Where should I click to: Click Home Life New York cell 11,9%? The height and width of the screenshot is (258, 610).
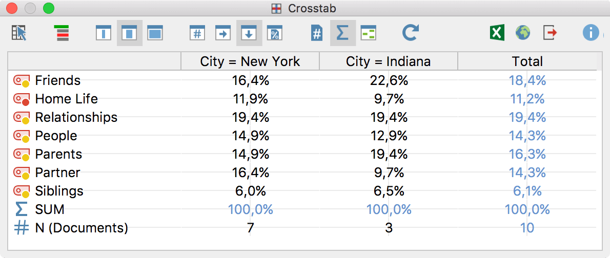coord(251,99)
